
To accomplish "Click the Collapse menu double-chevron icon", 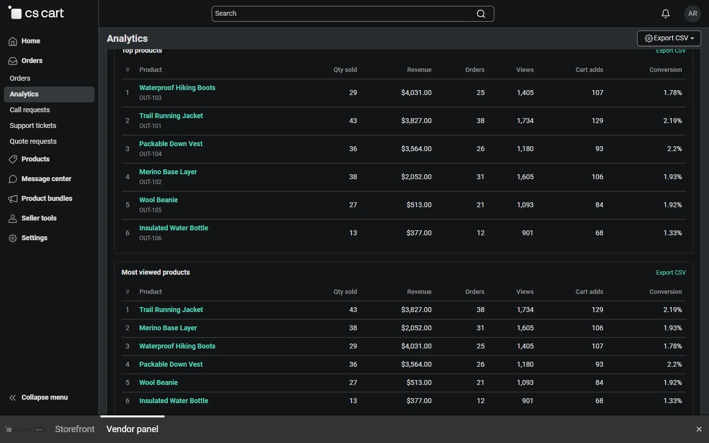I will tap(13, 398).
